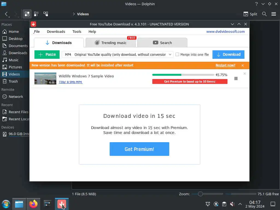Screen dimensions: 280x210
Task: Open Music in Places sidebar
Action: 15,60
